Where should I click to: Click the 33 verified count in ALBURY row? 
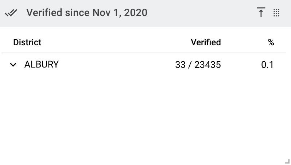[x=180, y=65]
